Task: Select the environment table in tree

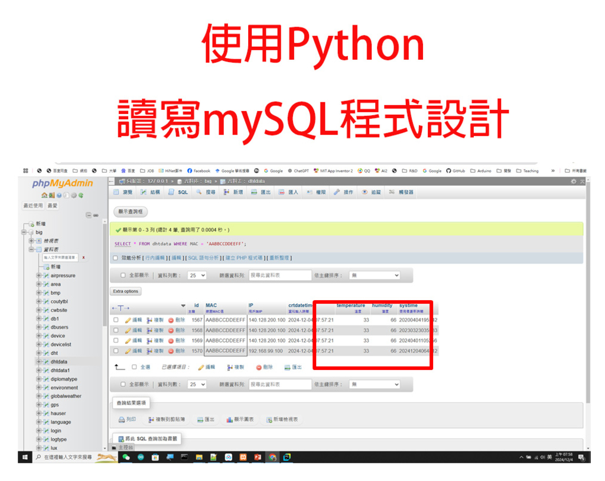Action: pyautogui.click(x=64, y=388)
